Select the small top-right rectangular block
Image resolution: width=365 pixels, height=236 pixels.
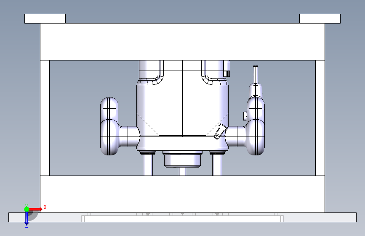coord(320,18)
